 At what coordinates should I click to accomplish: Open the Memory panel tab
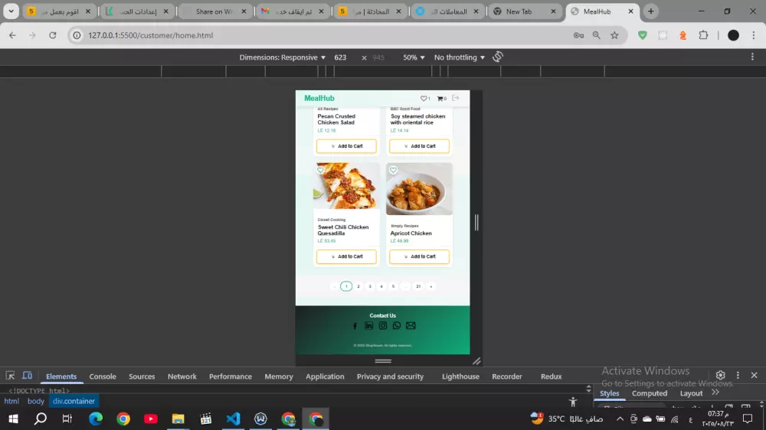(279, 376)
